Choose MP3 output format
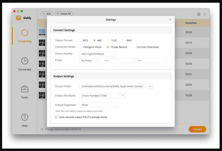Viewport: 222px width, 151px height. tap(80, 40)
